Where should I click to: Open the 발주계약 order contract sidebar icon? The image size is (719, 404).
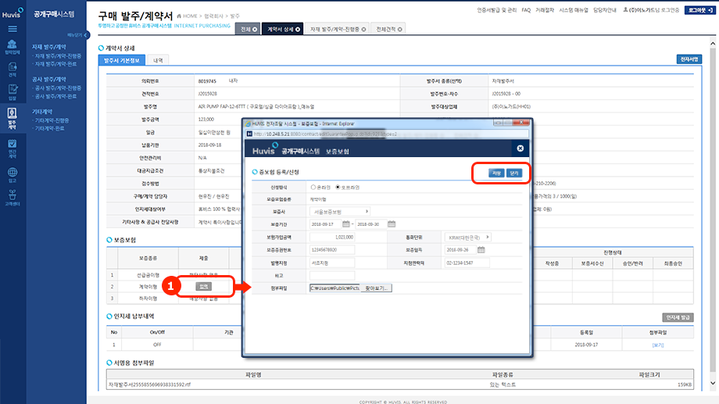pos(13,118)
